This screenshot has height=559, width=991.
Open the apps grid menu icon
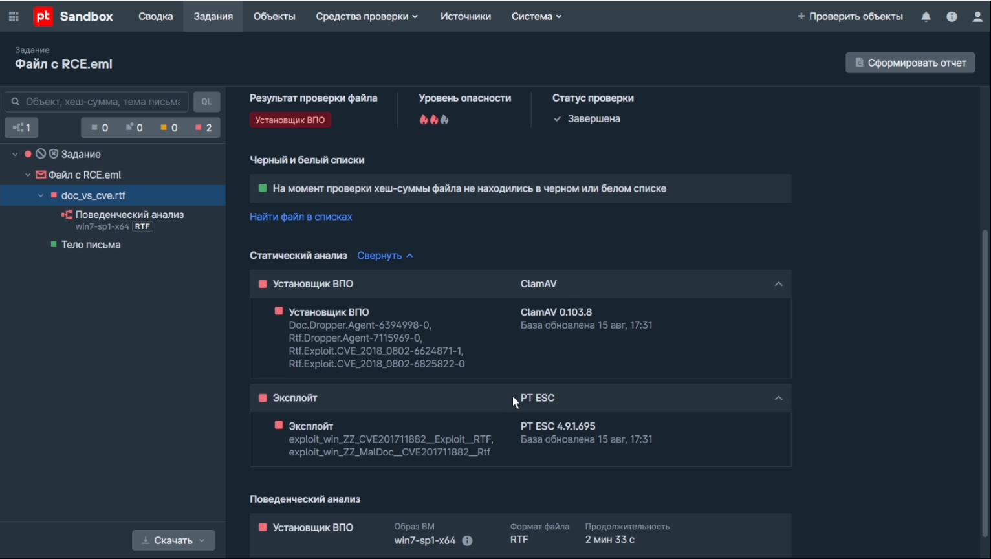click(14, 16)
